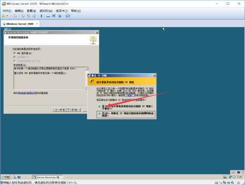The image size is (245, 185).
Task: Choose No, assign static IP addresses option
Action: (x=126, y=114)
